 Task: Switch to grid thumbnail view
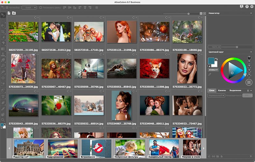click(201, 14)
